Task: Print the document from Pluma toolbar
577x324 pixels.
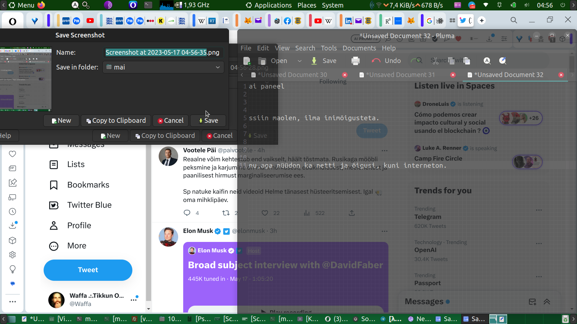Action: 356,61
